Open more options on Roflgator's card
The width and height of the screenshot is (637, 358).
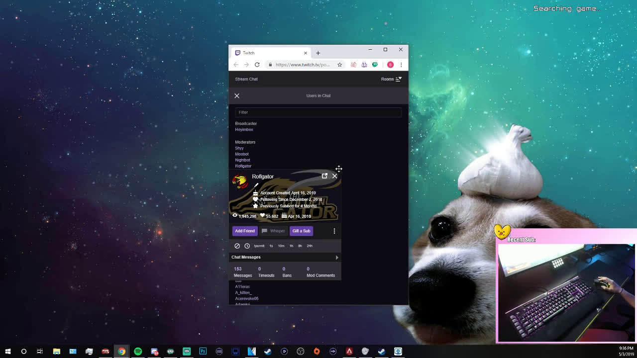pyautogui.click(x=334, y=231)
